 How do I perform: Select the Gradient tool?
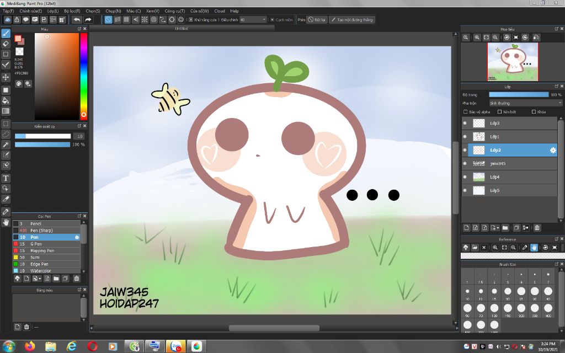coord(6,111)
